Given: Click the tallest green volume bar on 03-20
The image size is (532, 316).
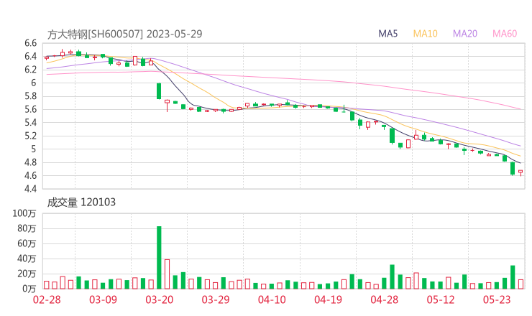Looking at the screenshot, I should coord(159,257).
